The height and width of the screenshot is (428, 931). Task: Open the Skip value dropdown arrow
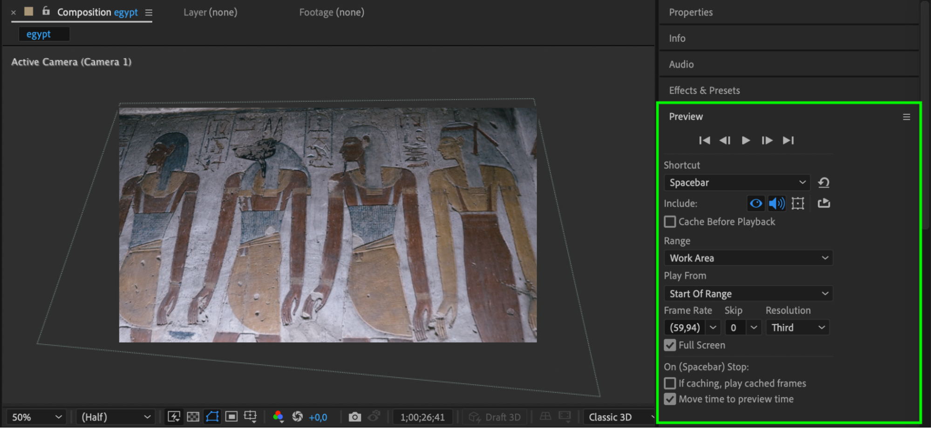point(754,328)
